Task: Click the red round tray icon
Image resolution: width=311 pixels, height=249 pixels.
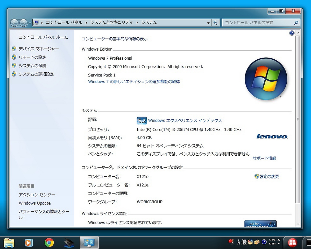Action: pyautogui.click(x=293, y=243)
